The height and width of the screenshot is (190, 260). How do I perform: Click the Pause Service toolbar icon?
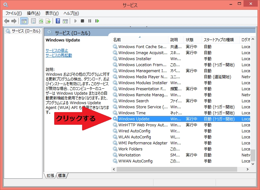(x=90, y=21)
